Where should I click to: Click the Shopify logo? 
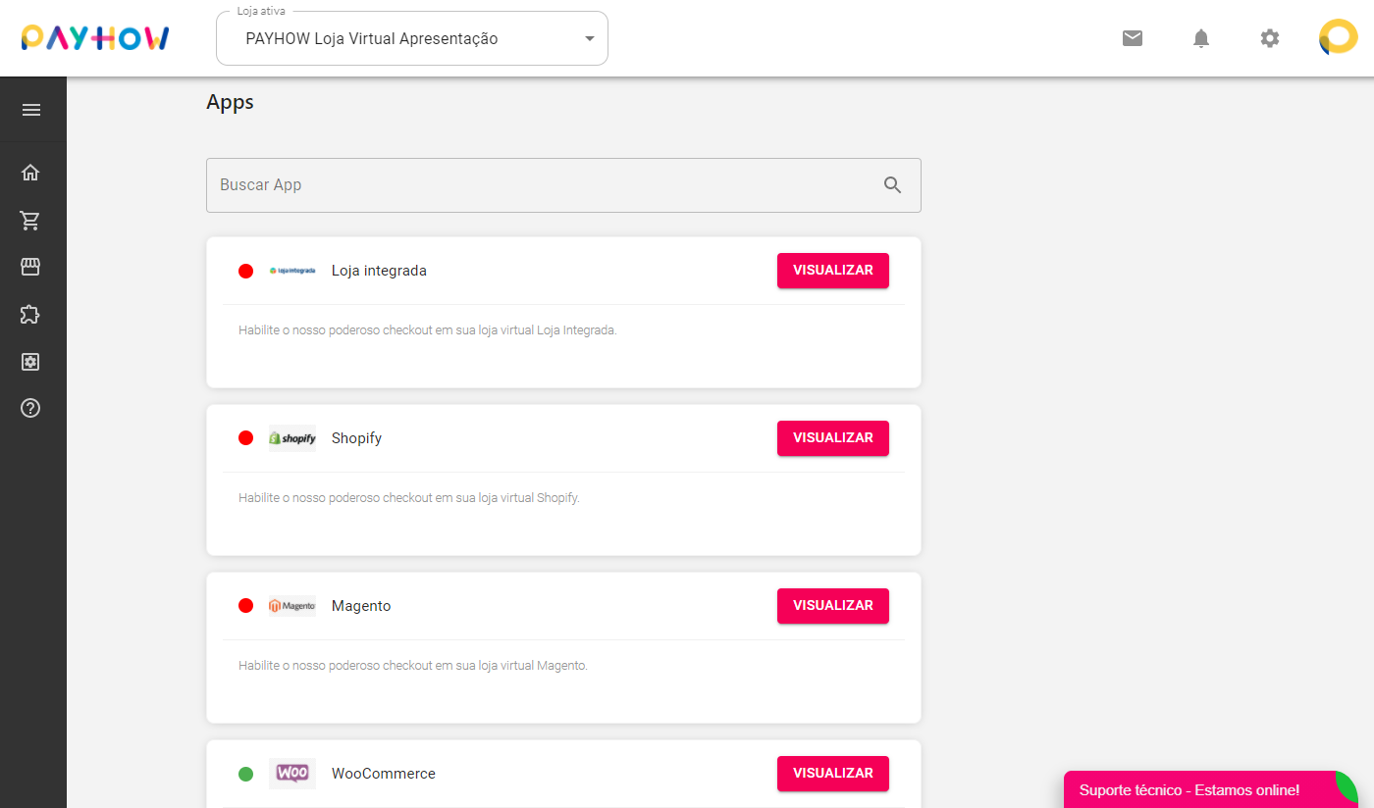click(292, 438)
